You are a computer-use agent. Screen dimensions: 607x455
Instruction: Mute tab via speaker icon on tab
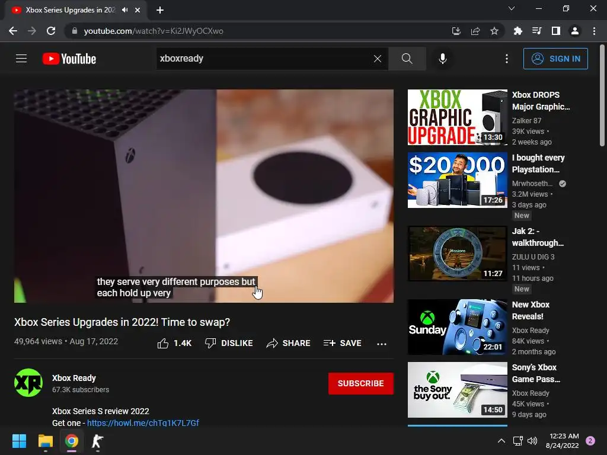(x=124, y=10)
